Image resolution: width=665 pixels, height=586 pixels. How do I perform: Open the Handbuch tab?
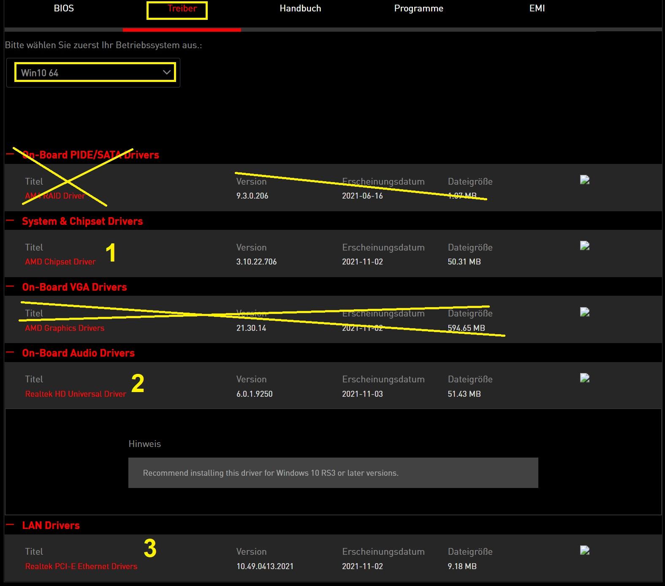[x=300, y=8]
